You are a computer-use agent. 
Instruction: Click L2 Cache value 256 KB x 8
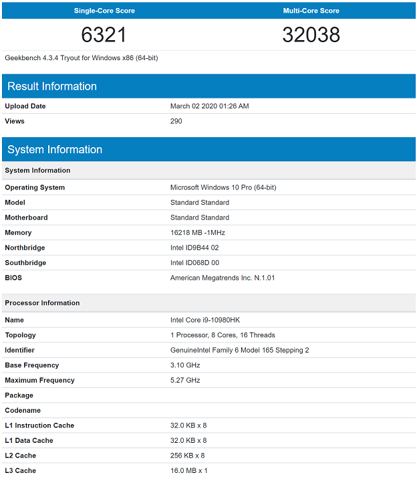[187, 456]
